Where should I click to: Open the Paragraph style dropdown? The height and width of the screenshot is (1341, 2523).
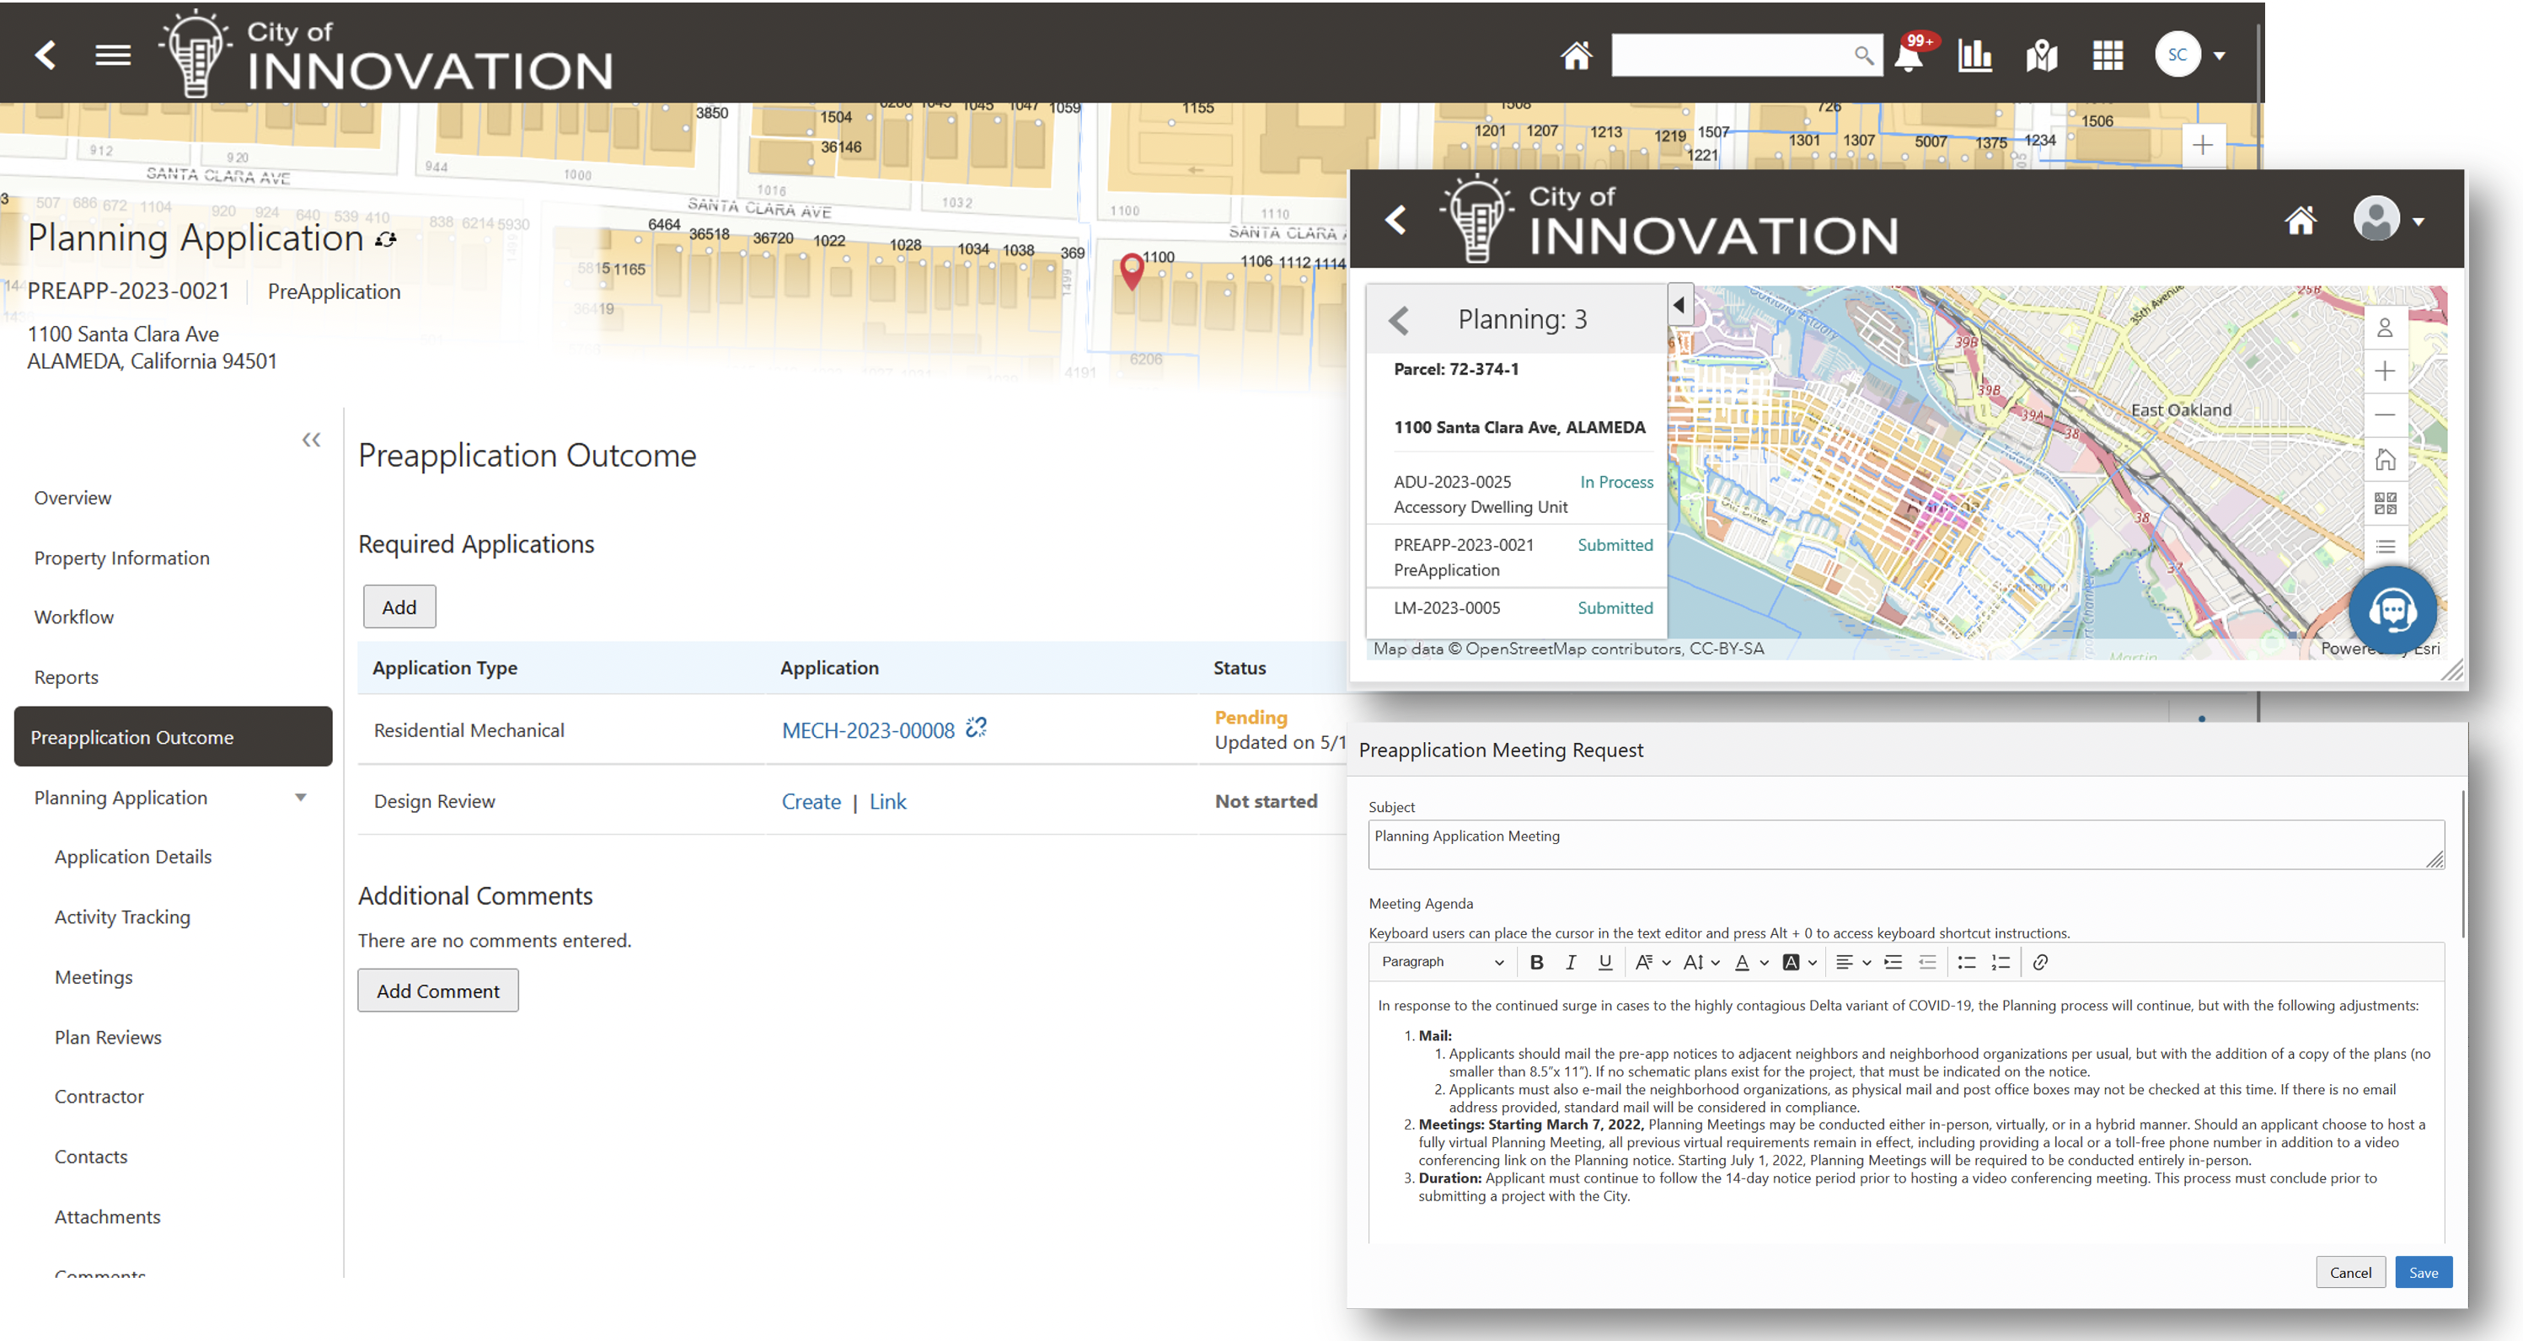click(1442, 962)
